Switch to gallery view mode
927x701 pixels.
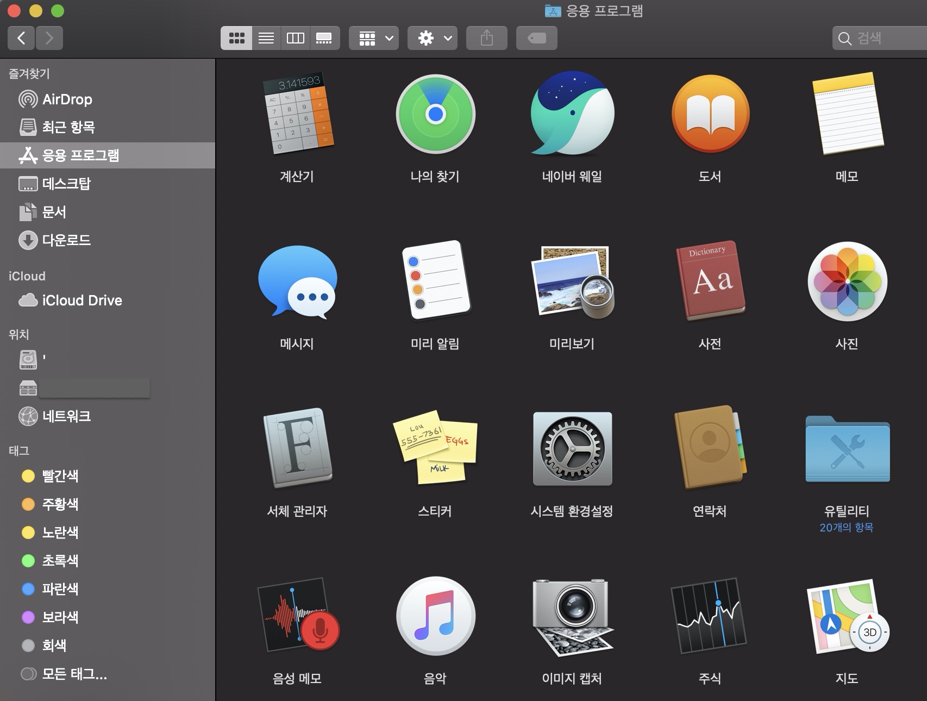tap(324, 38)
